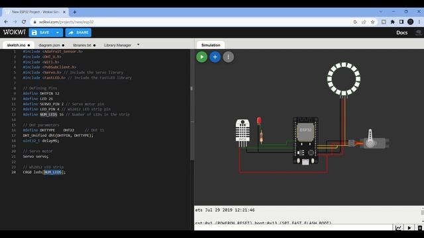Screen dimensions: 424x238
Task: Share the project via SHARE button
Action: point(78,32)
